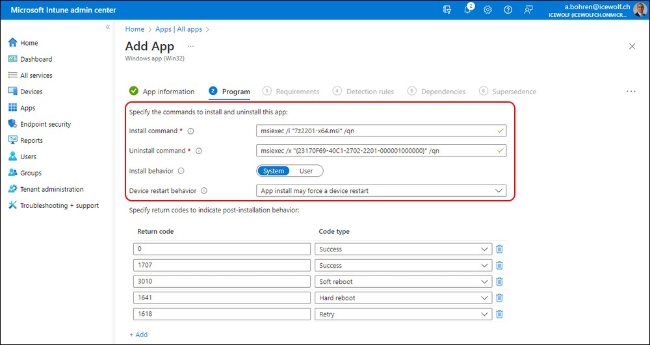Open Retry code type dropdown

click(x=404, y=314)
